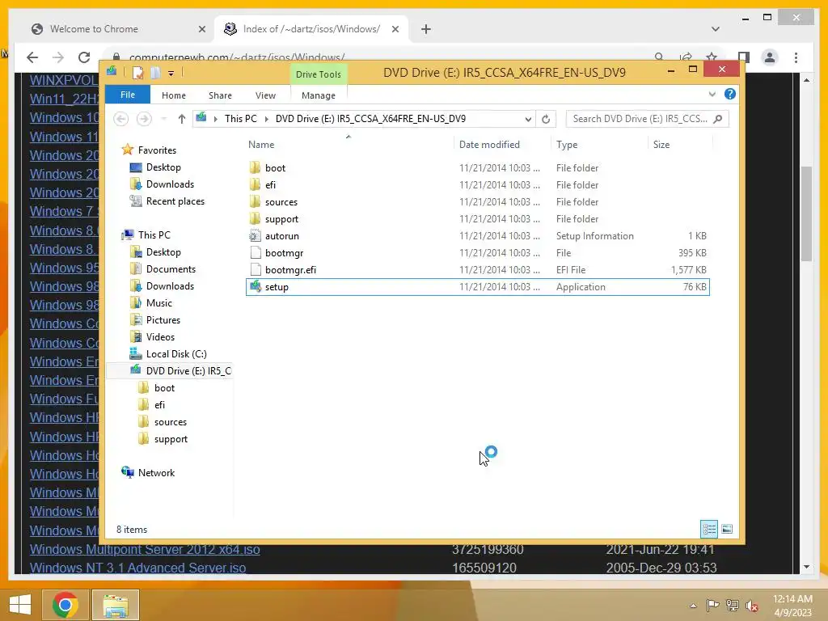Switch to Large icons view layout icon
The image size is (828, 621).
pyautogui.click(x=727, y=529)
